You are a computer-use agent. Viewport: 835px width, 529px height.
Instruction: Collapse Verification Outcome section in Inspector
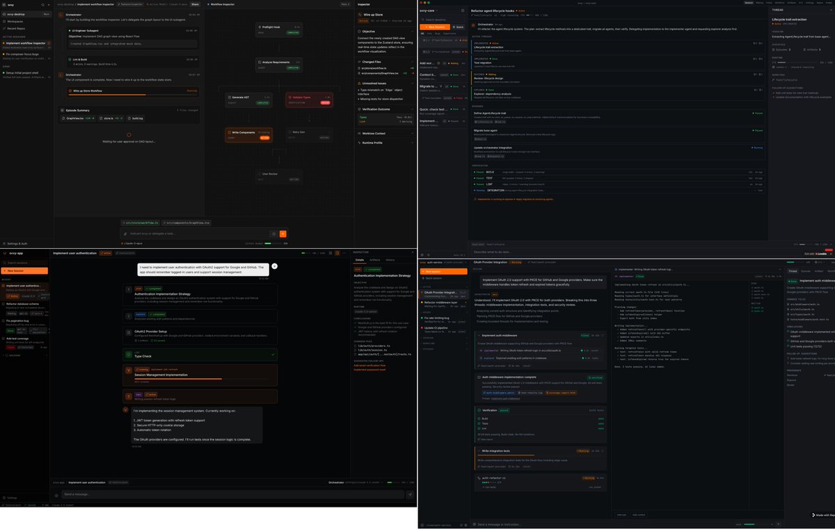413,109
